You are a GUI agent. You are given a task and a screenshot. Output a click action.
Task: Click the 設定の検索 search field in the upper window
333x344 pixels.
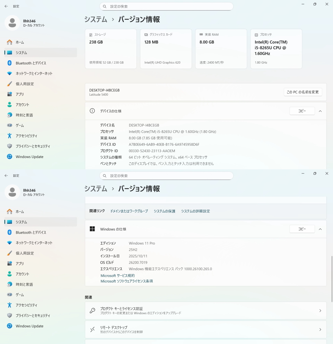click(166, 6)
